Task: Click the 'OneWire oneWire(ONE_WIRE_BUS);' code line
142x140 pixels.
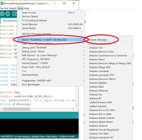Action: point(26,96)
